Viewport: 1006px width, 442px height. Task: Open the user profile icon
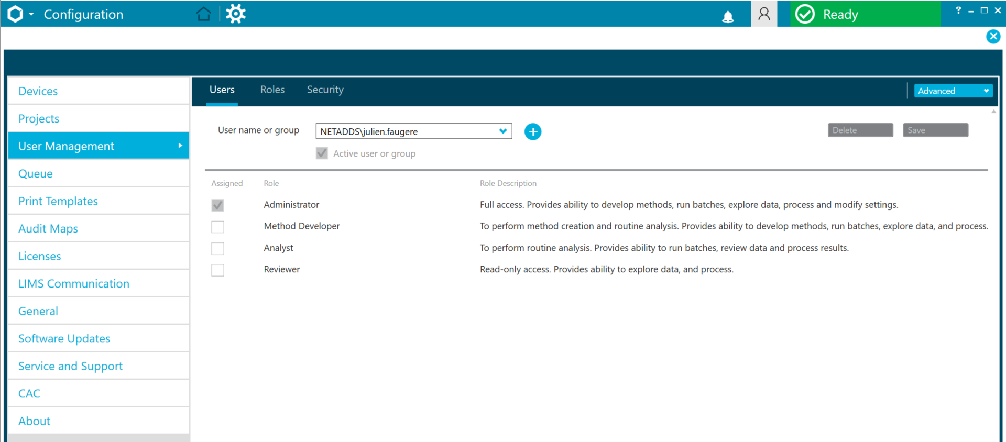764,14
